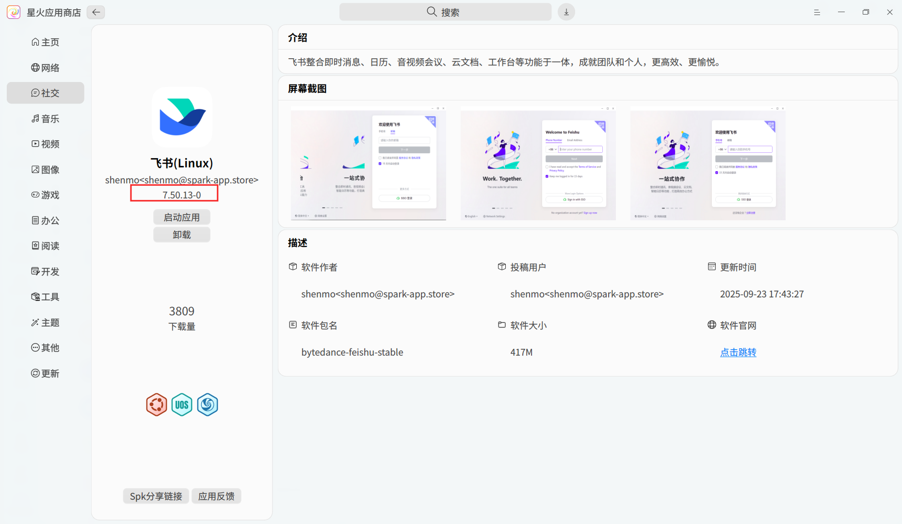
Task: Click the UOS compatibility badge
Action: (x=182, y=405)
